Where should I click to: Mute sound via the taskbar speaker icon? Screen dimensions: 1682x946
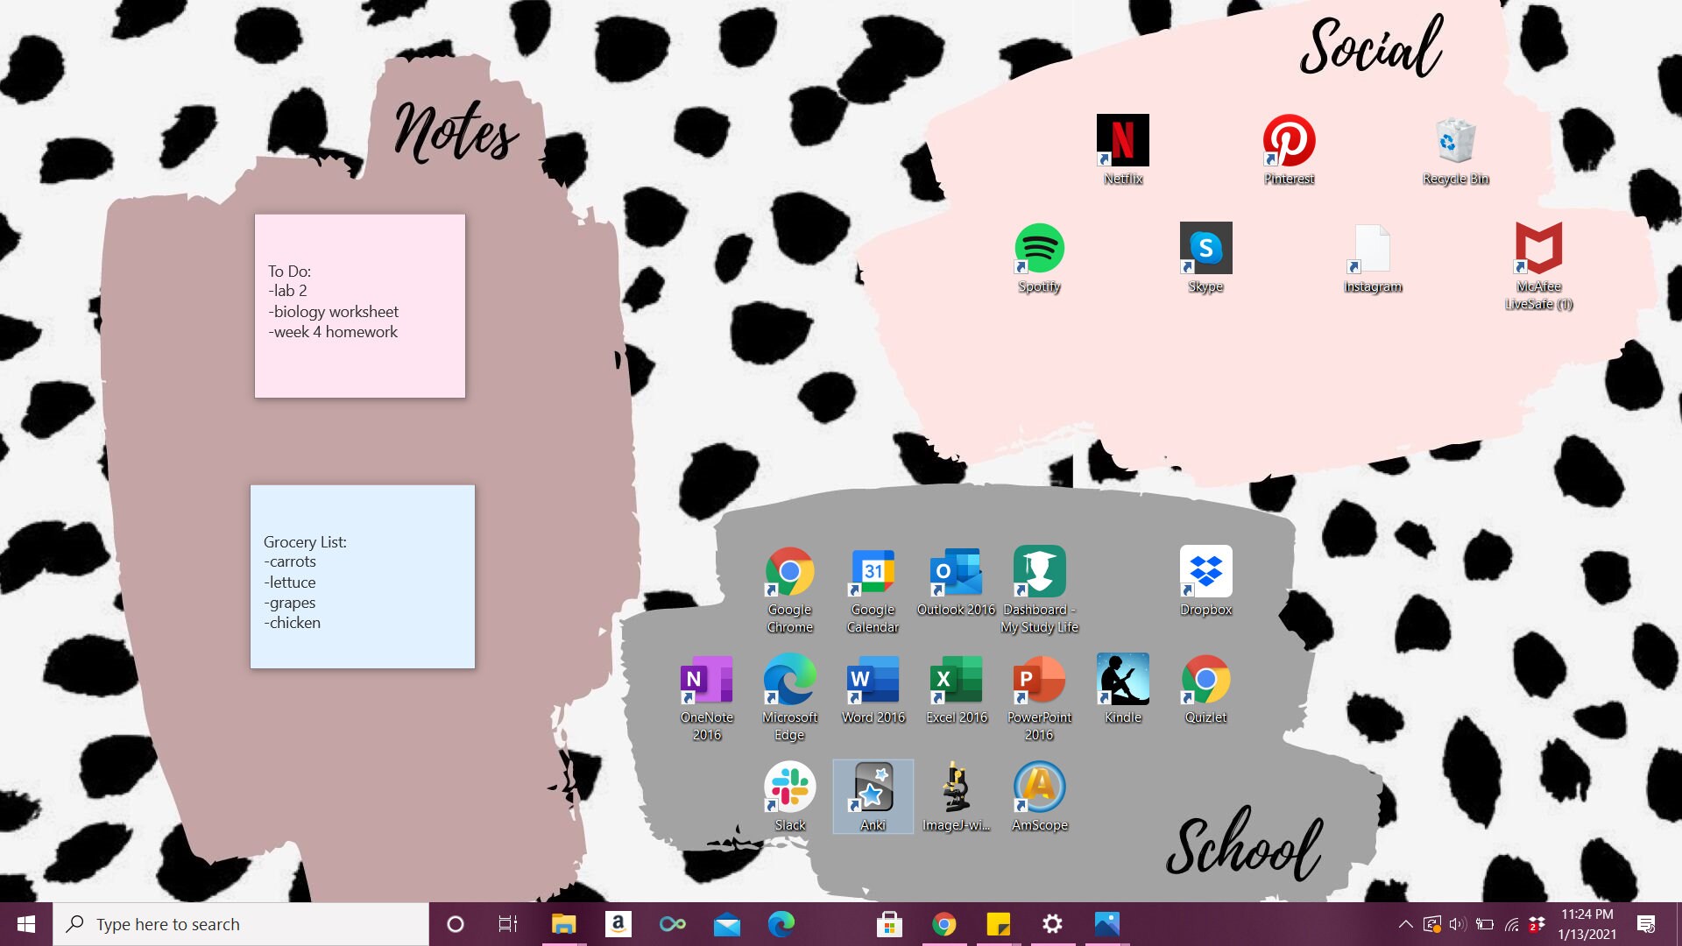pos(1457,923)
